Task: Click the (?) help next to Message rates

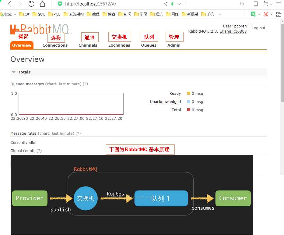Action: click(x=78, y=133)
